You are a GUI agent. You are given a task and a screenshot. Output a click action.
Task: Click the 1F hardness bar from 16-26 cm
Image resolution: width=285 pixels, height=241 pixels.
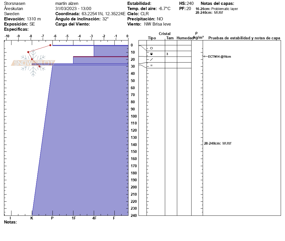click(101, 60)
